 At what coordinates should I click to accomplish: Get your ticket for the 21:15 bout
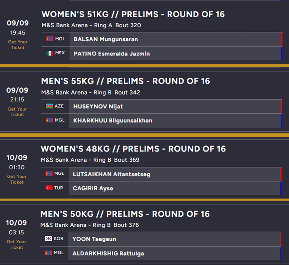point(17,112)
